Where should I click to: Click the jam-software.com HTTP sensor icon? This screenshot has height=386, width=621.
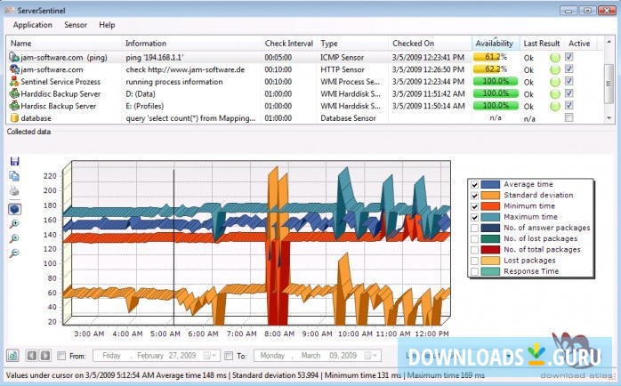14,69
